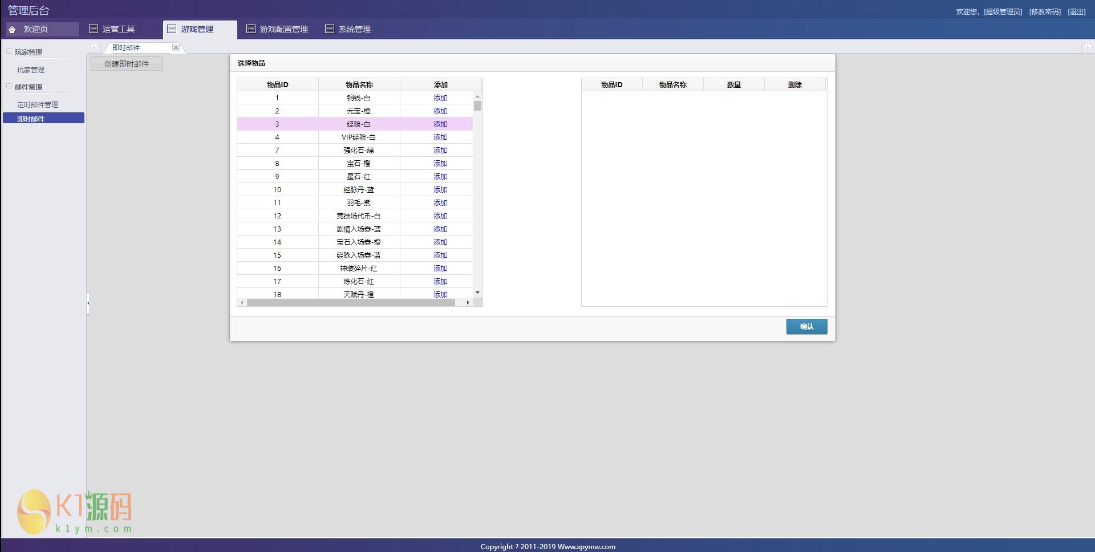
Task: Add item 剧情入场券-蓝
Action: pyautogui.click(x=440, y=229)
